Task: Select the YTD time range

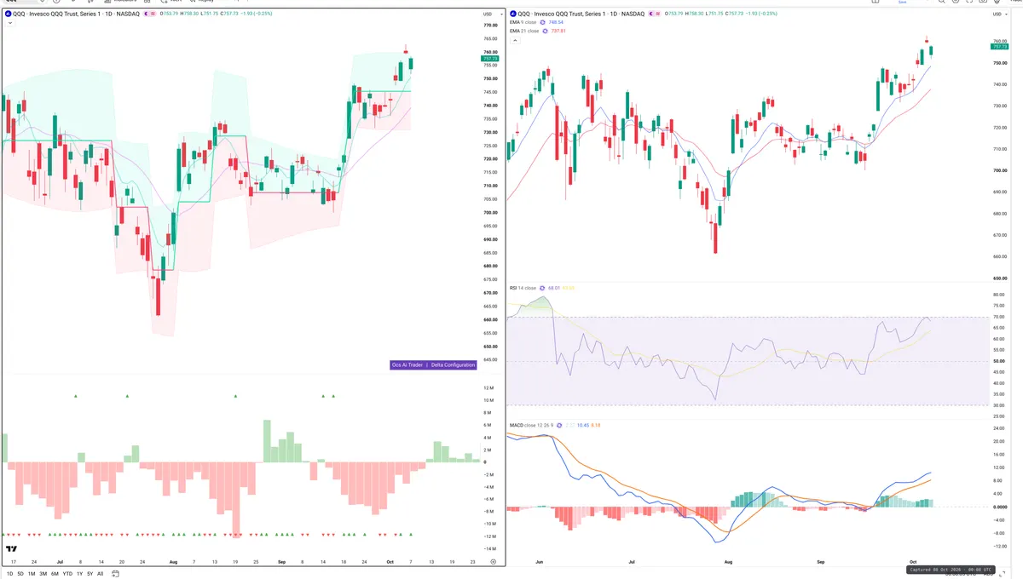Action: [x=67, y=574]
